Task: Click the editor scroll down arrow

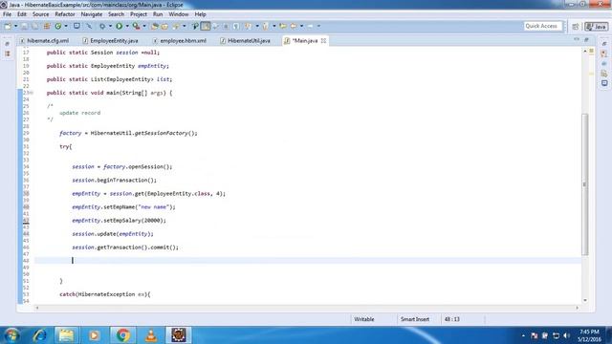Action: point(584,300)
